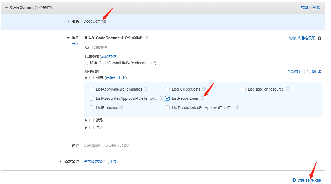
Task: Click help icon after 指定在 CodeCommit 中允许的操作
Action: point(147,38)
